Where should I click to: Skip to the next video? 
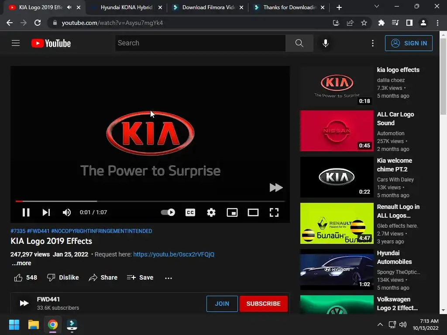(46, 212)
